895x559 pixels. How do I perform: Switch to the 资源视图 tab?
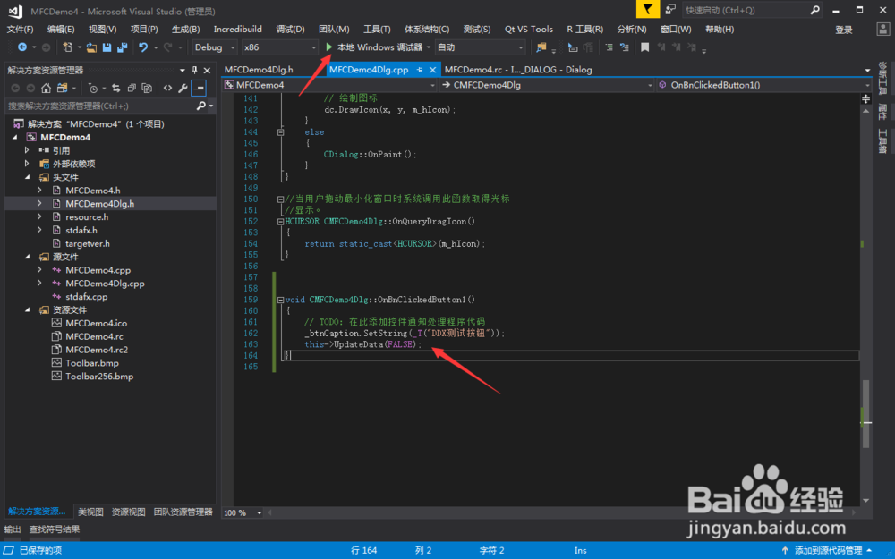click(128, 512)
